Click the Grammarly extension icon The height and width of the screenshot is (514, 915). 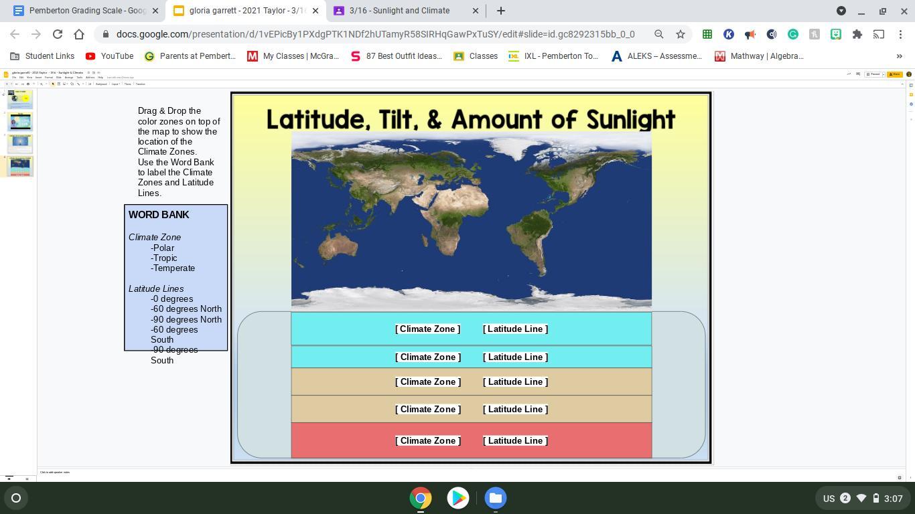pyautogui.click(x=792, y=34)
